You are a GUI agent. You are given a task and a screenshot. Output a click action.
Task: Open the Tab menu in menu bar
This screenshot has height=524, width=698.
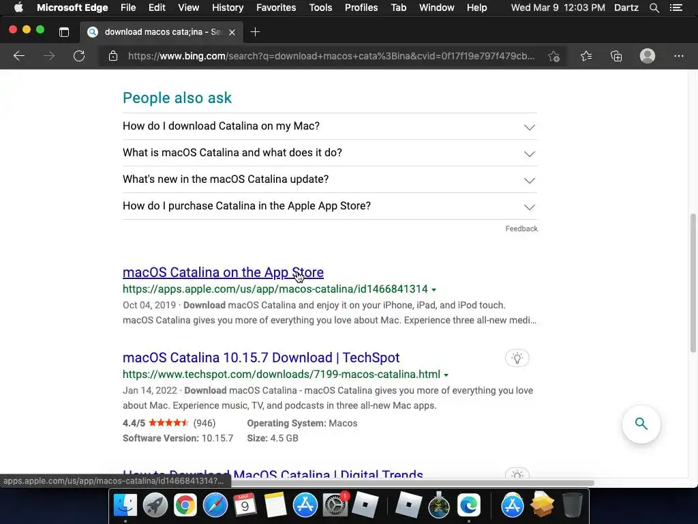(398, 8)
